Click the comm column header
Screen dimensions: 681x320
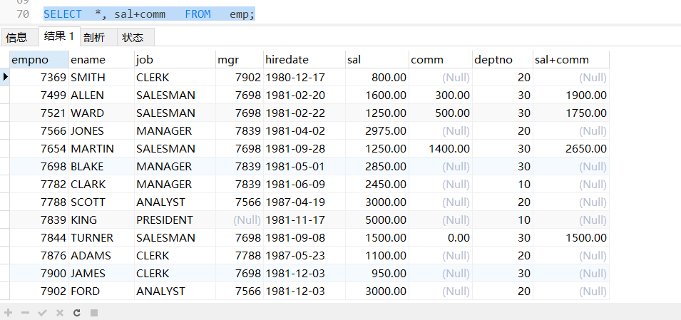(441, 59)
